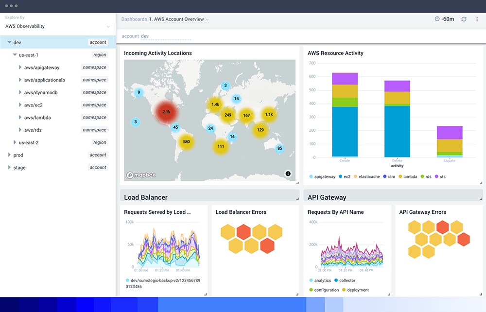
Task: Click the blue ec2 segment of Create bar
Action: tap(345, 131)
